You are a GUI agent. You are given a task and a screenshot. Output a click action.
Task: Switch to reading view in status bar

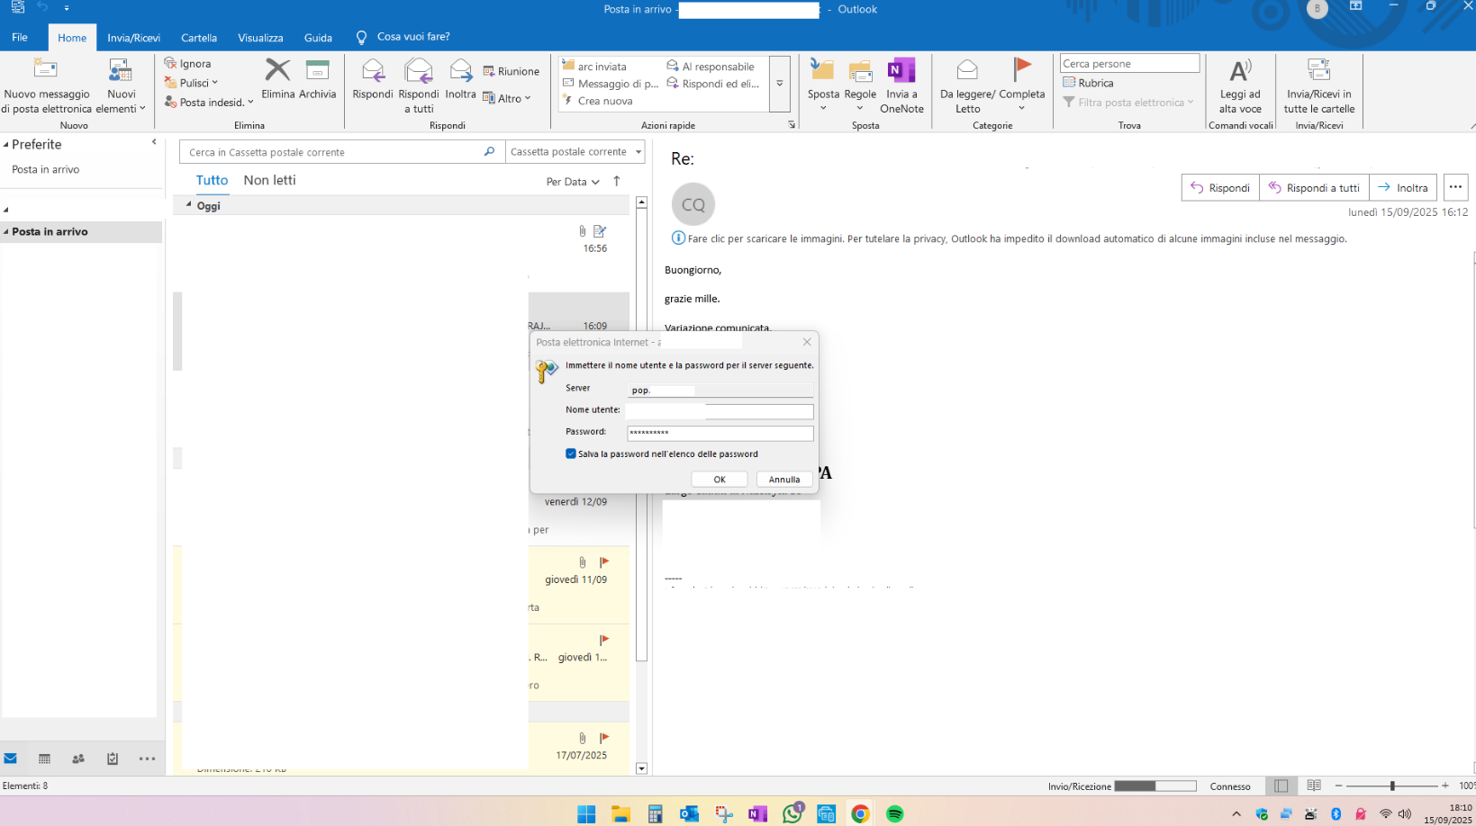pos(1314,786)
